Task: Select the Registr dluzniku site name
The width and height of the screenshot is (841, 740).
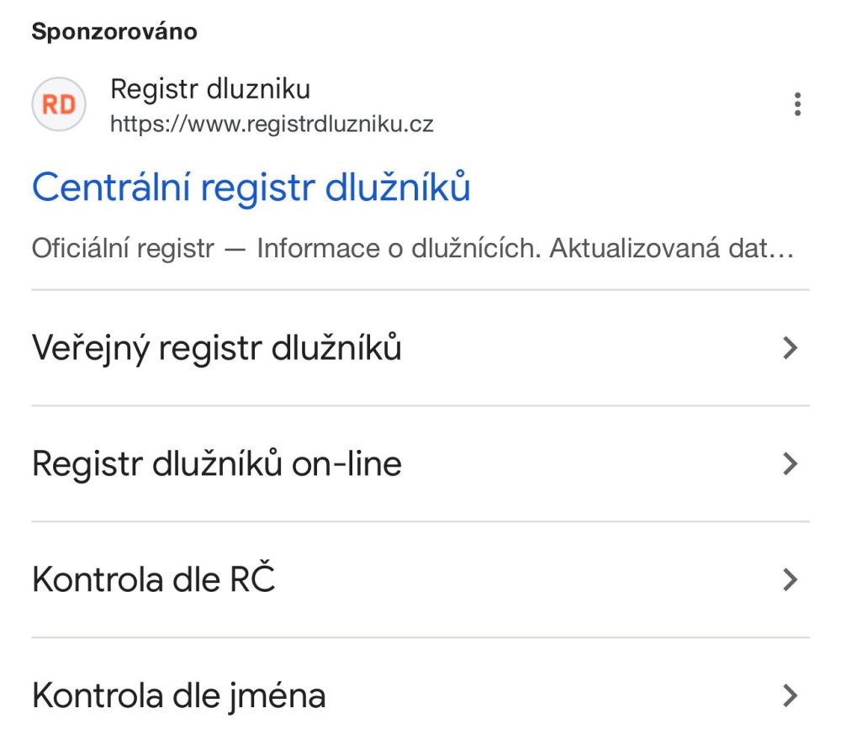Action: click(210, 88)
